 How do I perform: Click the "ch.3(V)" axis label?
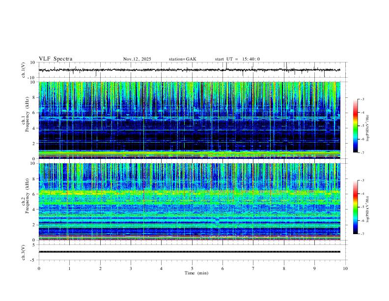coord(24,252)
